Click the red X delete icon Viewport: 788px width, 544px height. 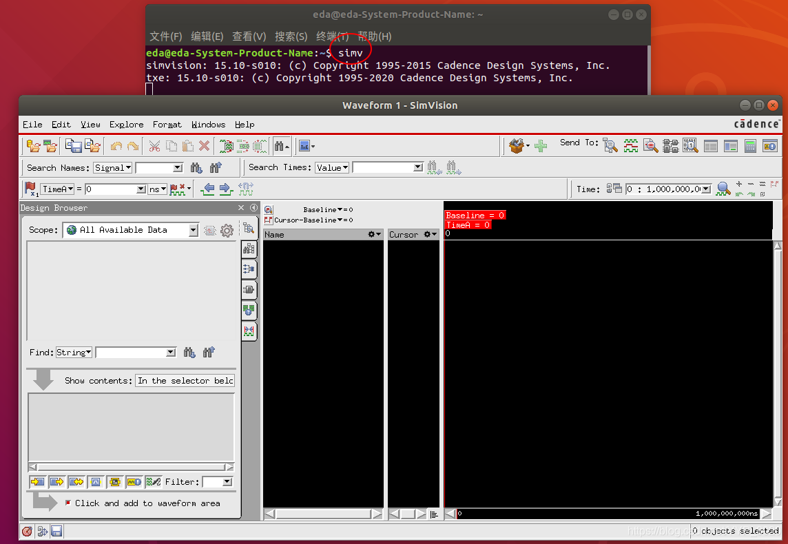tap(204, 146)
